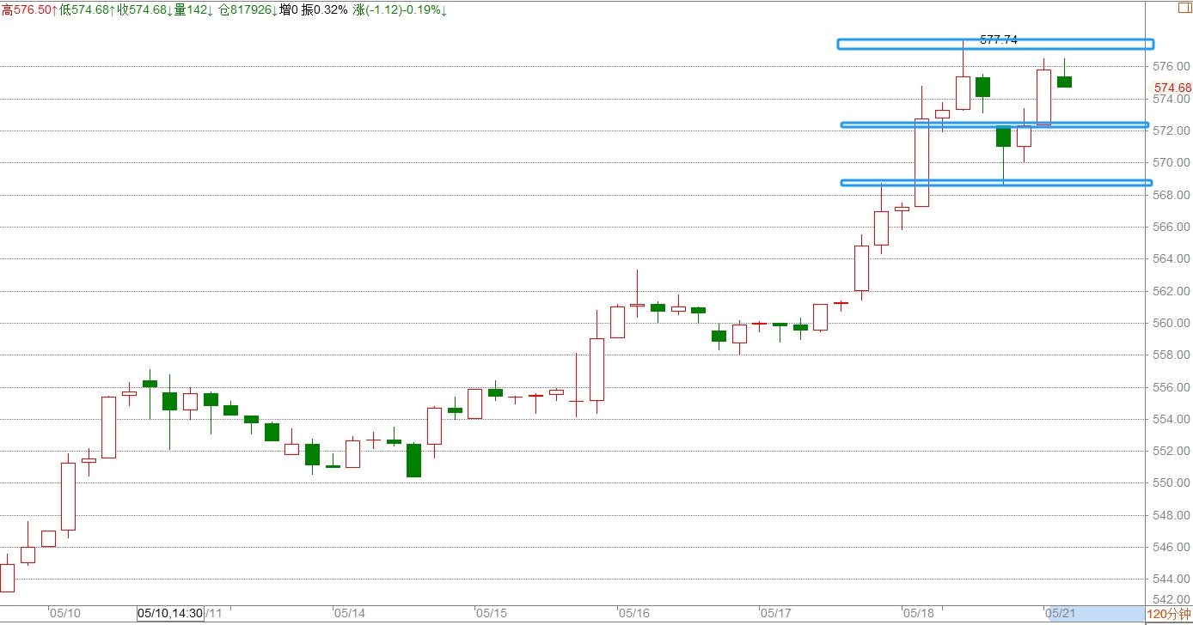Select the 577.74 high price label
This screenshot has height=625, width=1193.
999,39
